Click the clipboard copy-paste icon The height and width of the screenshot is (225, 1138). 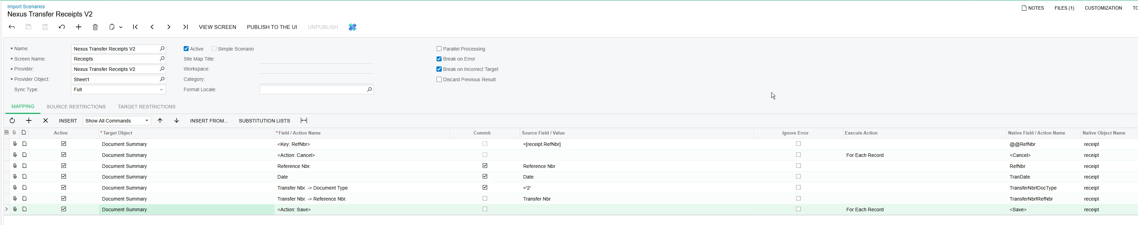[112, 27]
